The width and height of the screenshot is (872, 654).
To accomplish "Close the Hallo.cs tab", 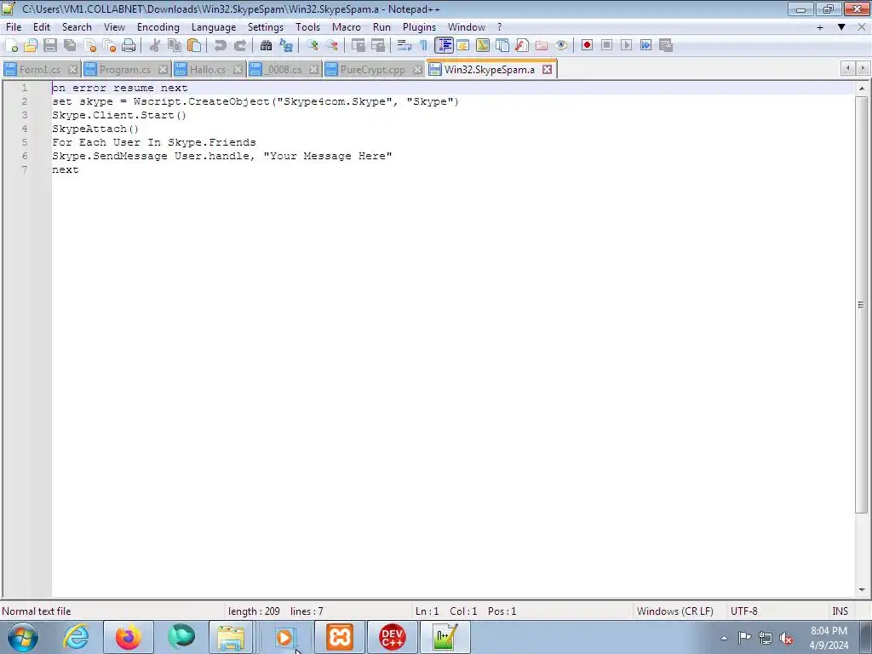I will (238, 70).
